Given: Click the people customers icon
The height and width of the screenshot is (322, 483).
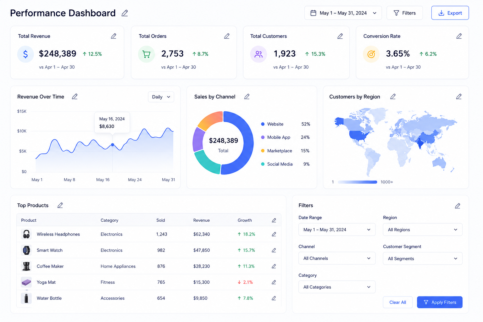Looking at the screenshot, I should [258, 54].
